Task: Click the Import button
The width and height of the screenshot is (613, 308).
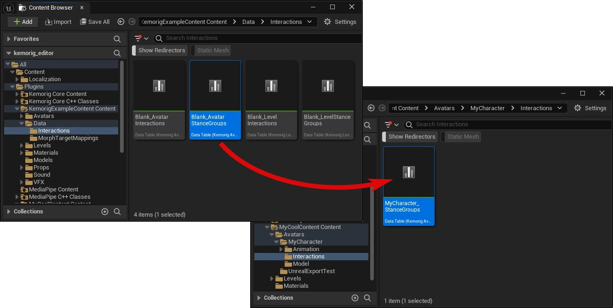Action: tap(58, 22)
